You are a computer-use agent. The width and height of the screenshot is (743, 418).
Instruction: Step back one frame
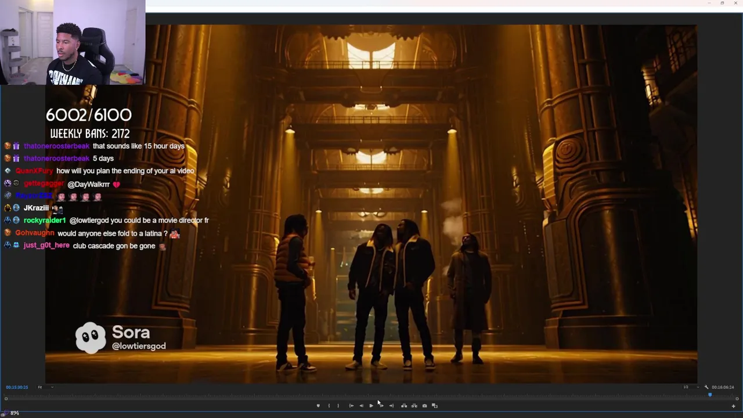[x=361, y=406]
